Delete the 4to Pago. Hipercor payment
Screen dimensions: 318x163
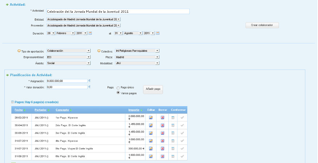coord(163,141)
